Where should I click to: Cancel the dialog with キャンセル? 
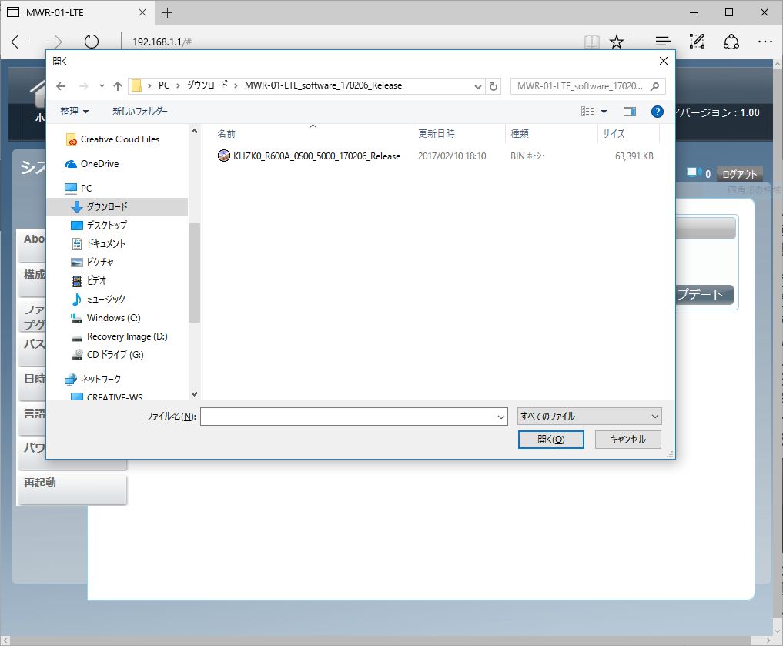click(x=627, y=440)
